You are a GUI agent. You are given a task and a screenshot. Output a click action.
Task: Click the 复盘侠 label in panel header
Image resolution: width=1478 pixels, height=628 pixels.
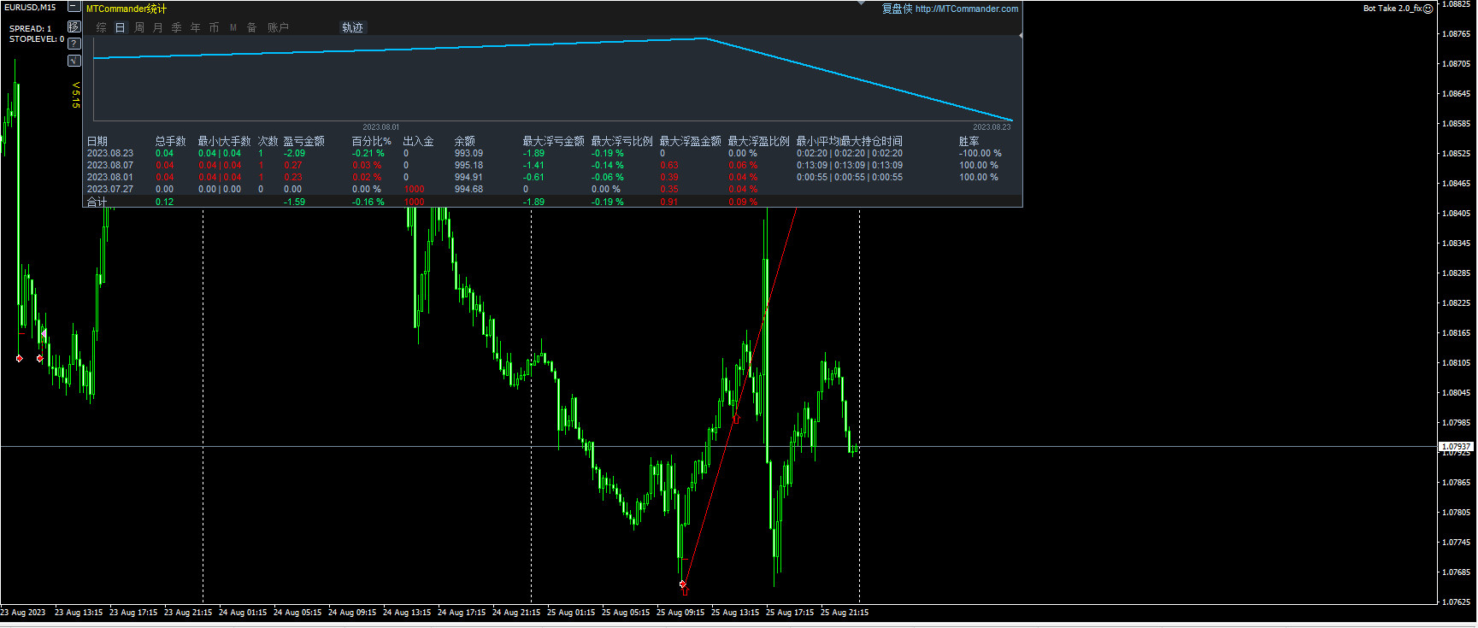click(x=897, y=9)
